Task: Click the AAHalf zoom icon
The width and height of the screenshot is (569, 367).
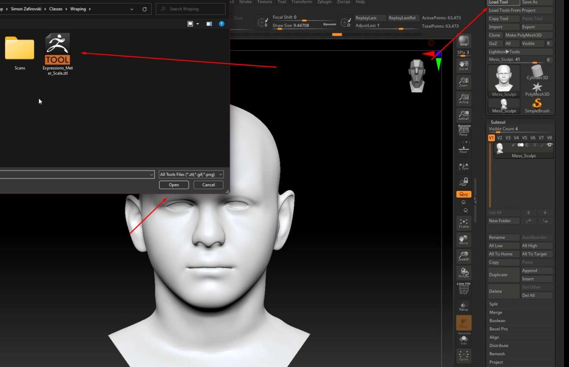Action: point(464,115)
